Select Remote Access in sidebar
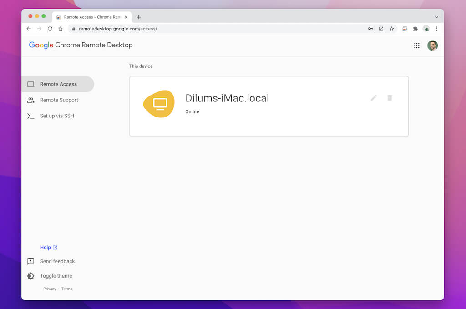 point(58,84)
